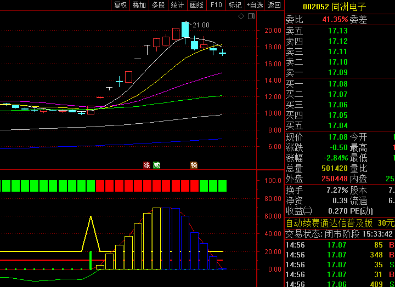Click the square window icon above chart
This screenshot has height=287, width=395.
[x=250, y=17]
